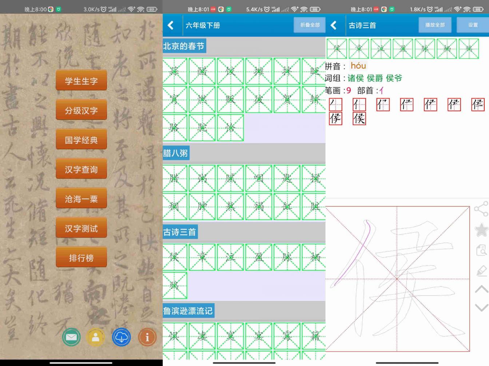Open the orange info icon
Screen dimensions: 489x366
[147, 337]
